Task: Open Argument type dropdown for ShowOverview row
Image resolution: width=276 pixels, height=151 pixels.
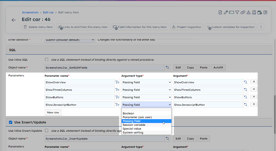Action: point(146,82)
